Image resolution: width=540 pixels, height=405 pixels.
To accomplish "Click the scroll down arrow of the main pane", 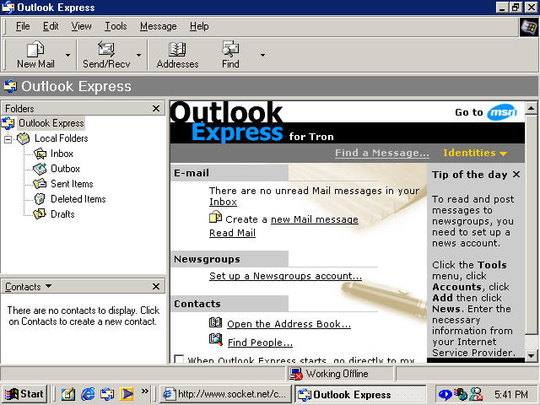I will point(531,356).
